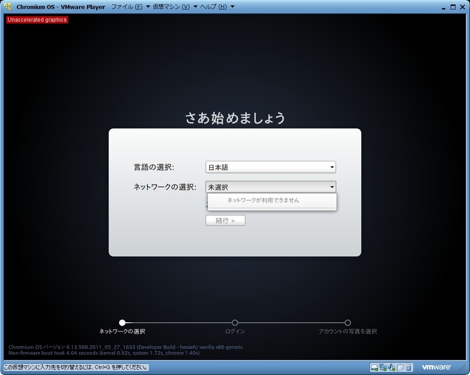Click the ネットワークの選択 step marker
The width and height of the screenshot is (470, 375).
click(x=122, y=323)
